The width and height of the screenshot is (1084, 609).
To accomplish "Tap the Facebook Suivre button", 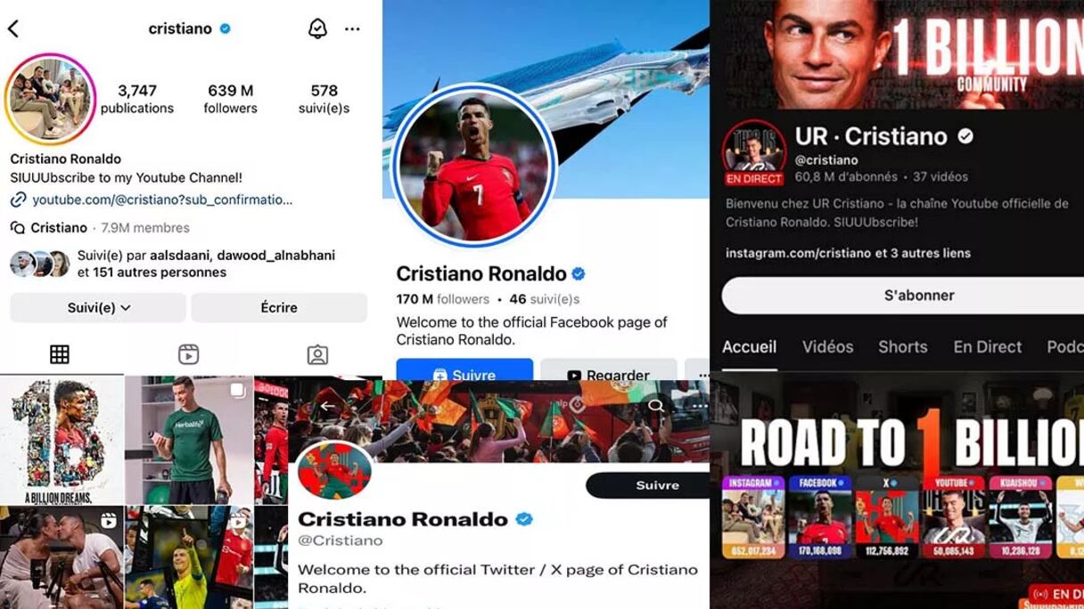I will 464,371.
